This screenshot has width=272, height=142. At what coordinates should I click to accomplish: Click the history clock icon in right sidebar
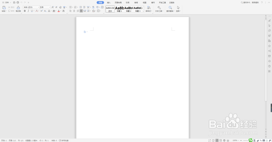tap(269, 61)
